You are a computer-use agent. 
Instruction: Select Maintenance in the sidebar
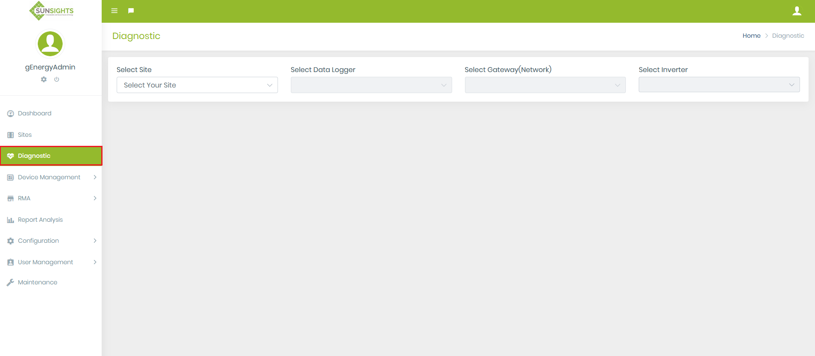tap(37, 282)
